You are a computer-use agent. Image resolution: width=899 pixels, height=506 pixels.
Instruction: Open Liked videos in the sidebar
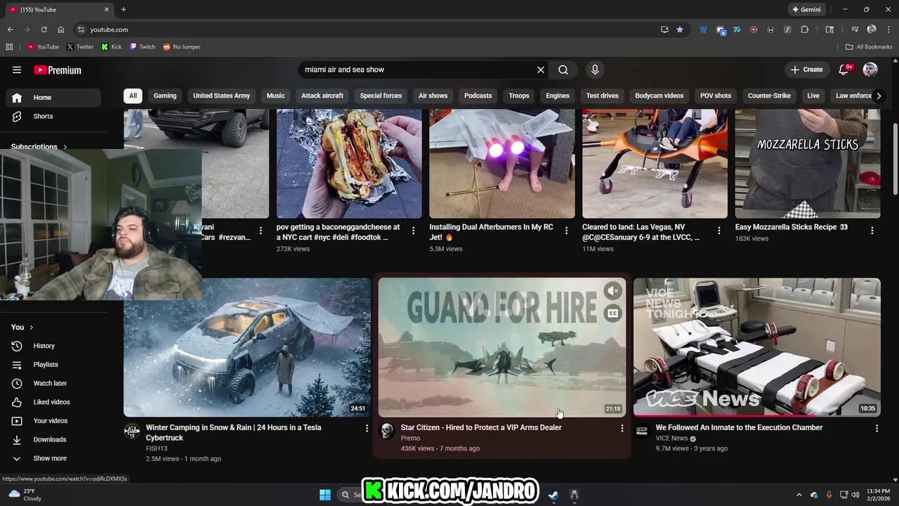tap(53, 402)
